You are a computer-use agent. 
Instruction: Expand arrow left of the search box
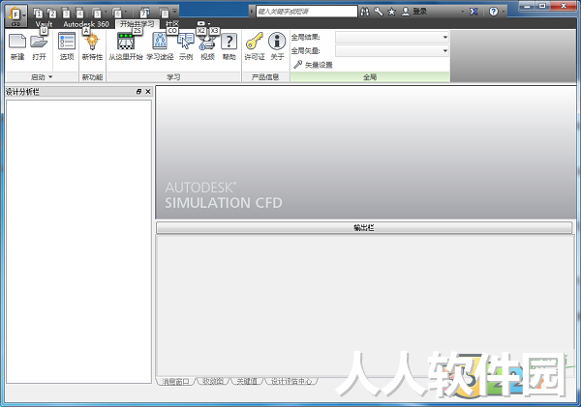click(252, 12)
